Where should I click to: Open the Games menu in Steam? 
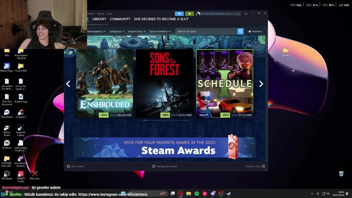(100, 14)
